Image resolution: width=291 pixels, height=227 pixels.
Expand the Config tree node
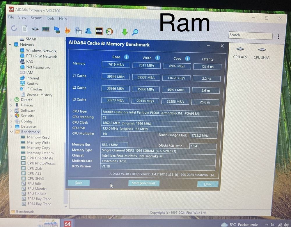click(11, 121)
